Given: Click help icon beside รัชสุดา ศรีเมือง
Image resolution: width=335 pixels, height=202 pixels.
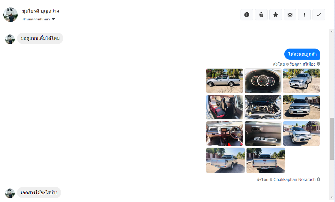Looking at the screenshot, I should 318,64.
